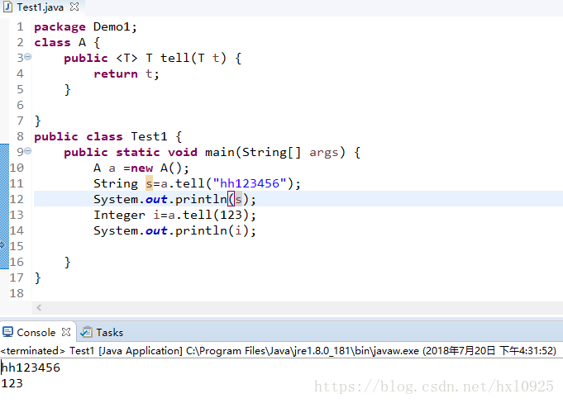Image resolution: width=563 pixels, height=403 pixels.
Task: Click the 'tell' method name in line 3
Action: click(175, 58)
